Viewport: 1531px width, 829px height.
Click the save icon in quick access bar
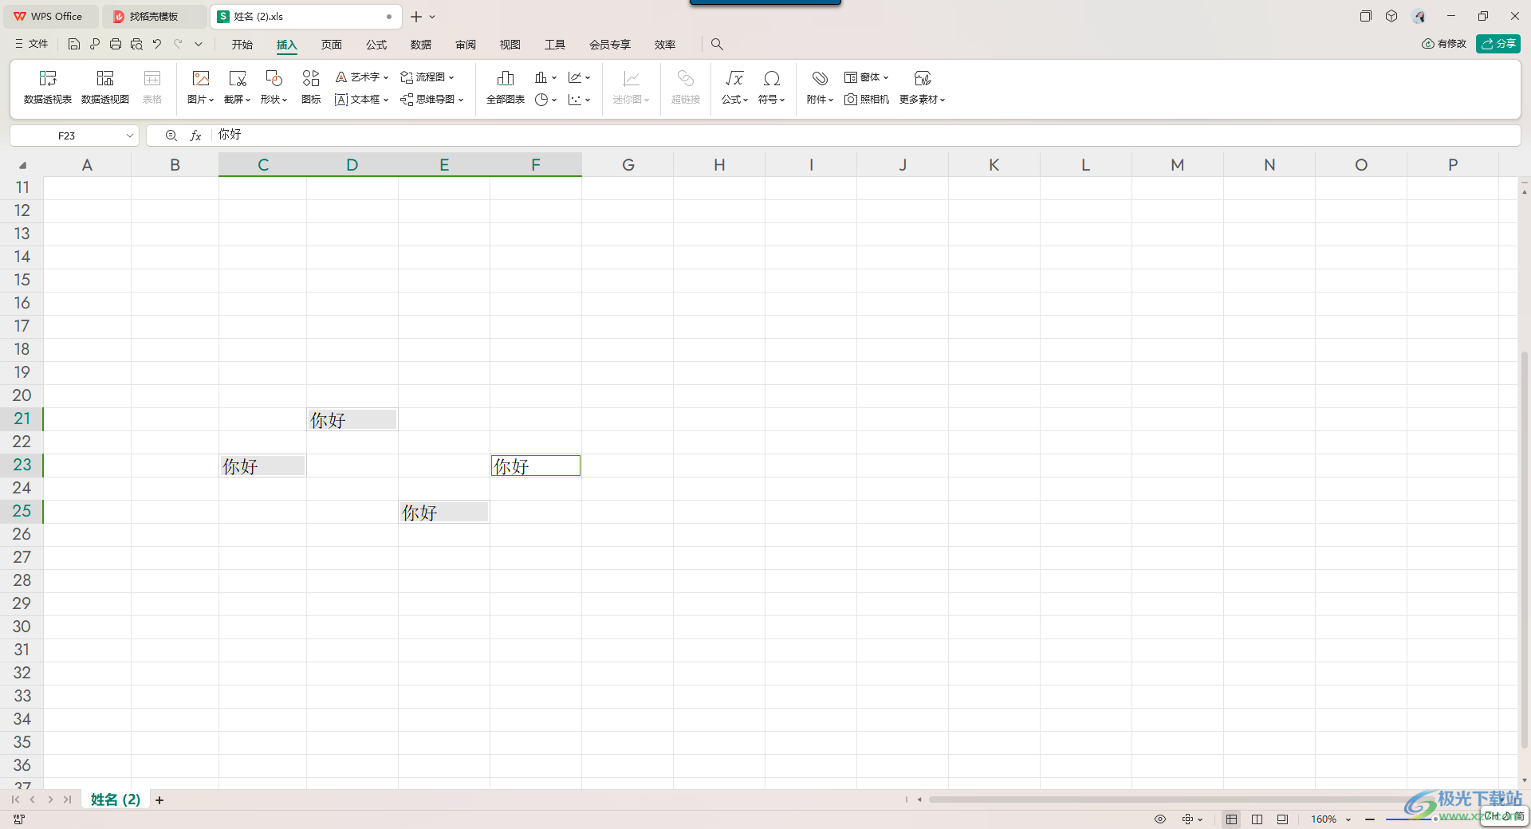[x=74, y=44]
